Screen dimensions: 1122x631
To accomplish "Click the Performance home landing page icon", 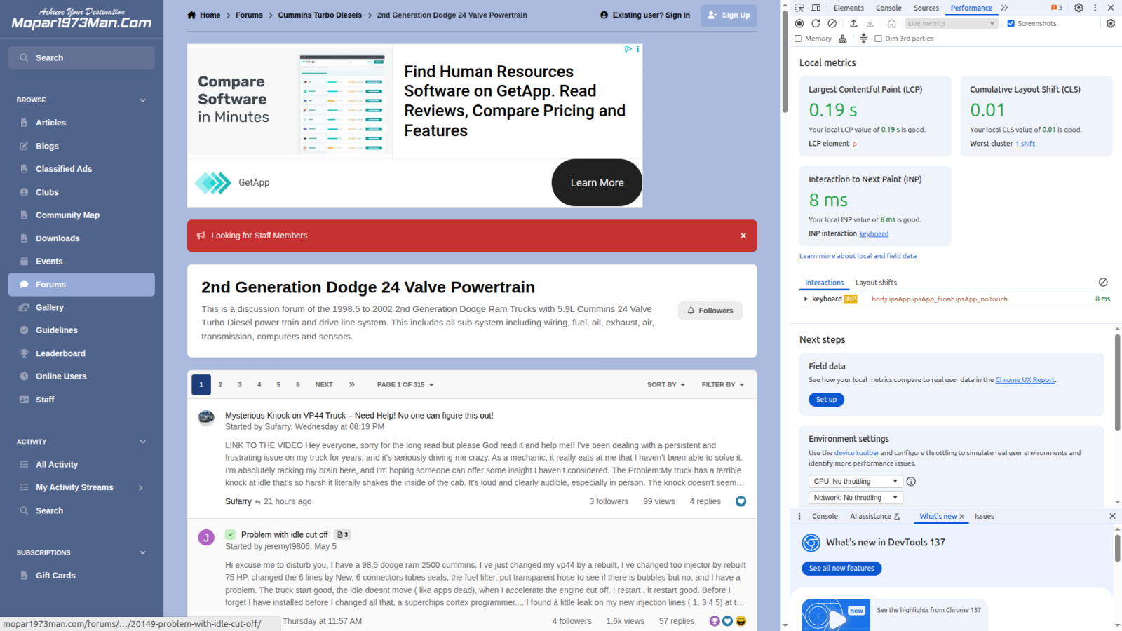I will [892, 23].
